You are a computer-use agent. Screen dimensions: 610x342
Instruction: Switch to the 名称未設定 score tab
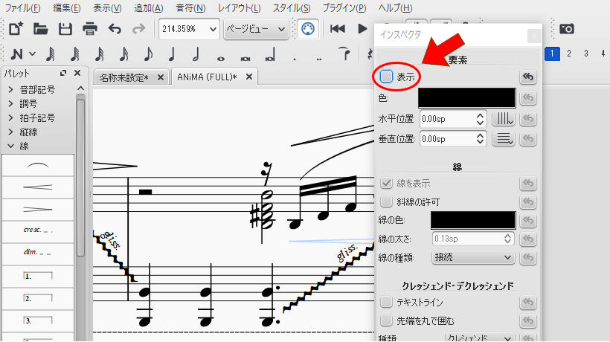pos(123,78)
